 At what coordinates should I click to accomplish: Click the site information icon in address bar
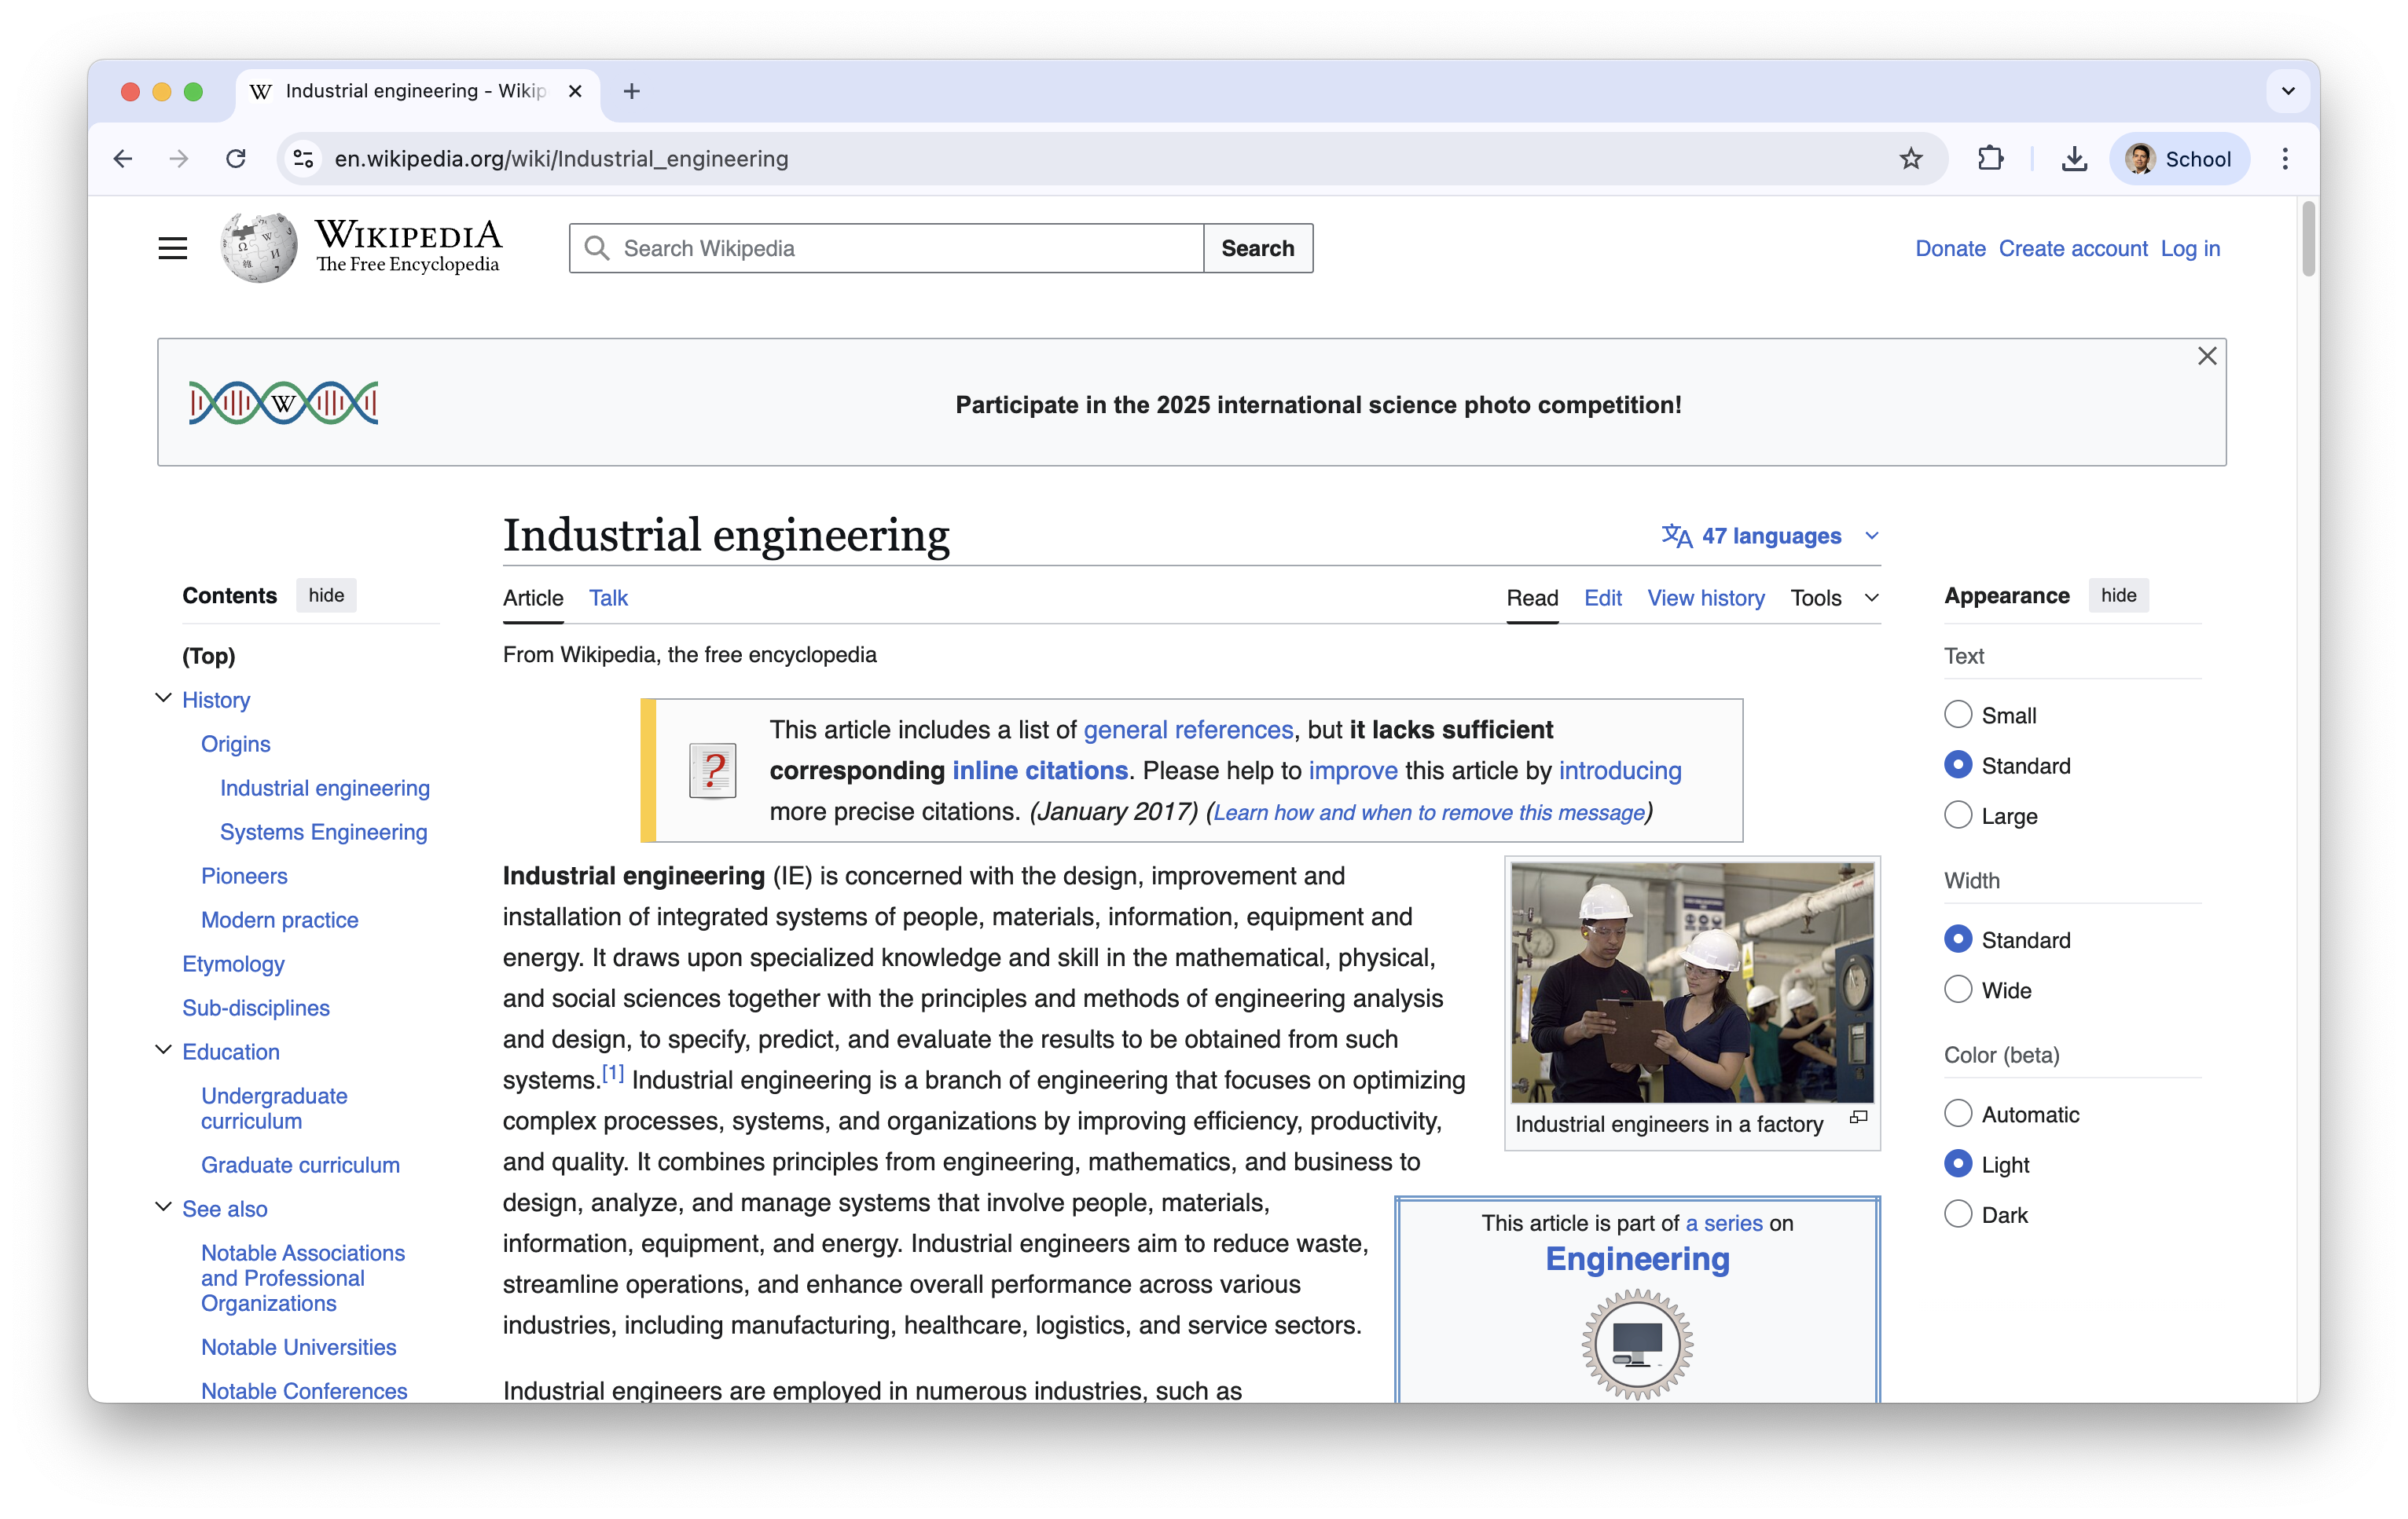click(x=303, y=159)
